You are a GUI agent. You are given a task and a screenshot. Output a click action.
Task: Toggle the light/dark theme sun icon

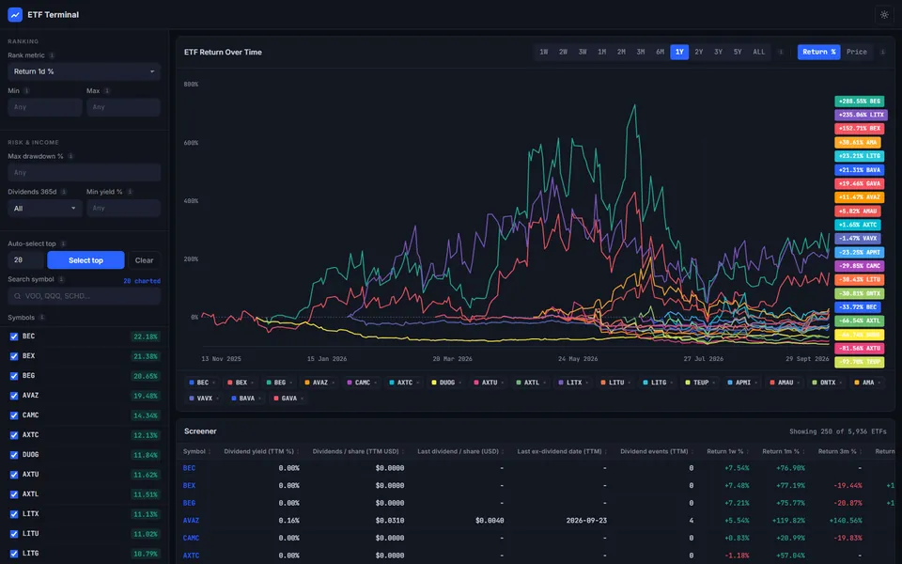coord(884,15)
